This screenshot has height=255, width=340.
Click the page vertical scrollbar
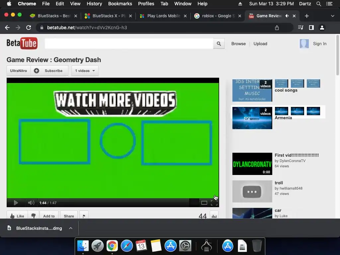click(338, 55)
